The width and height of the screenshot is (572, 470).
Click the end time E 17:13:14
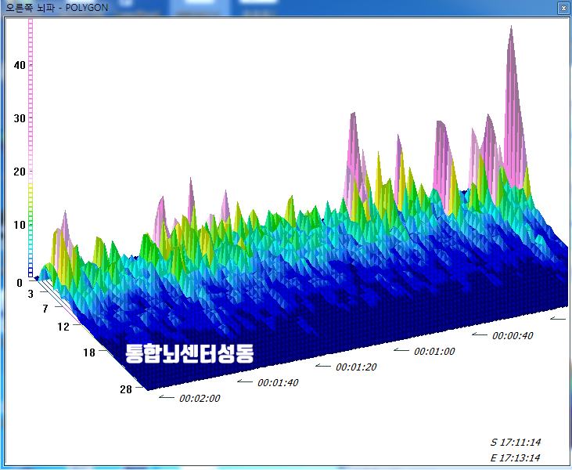(x=515, y=458)
